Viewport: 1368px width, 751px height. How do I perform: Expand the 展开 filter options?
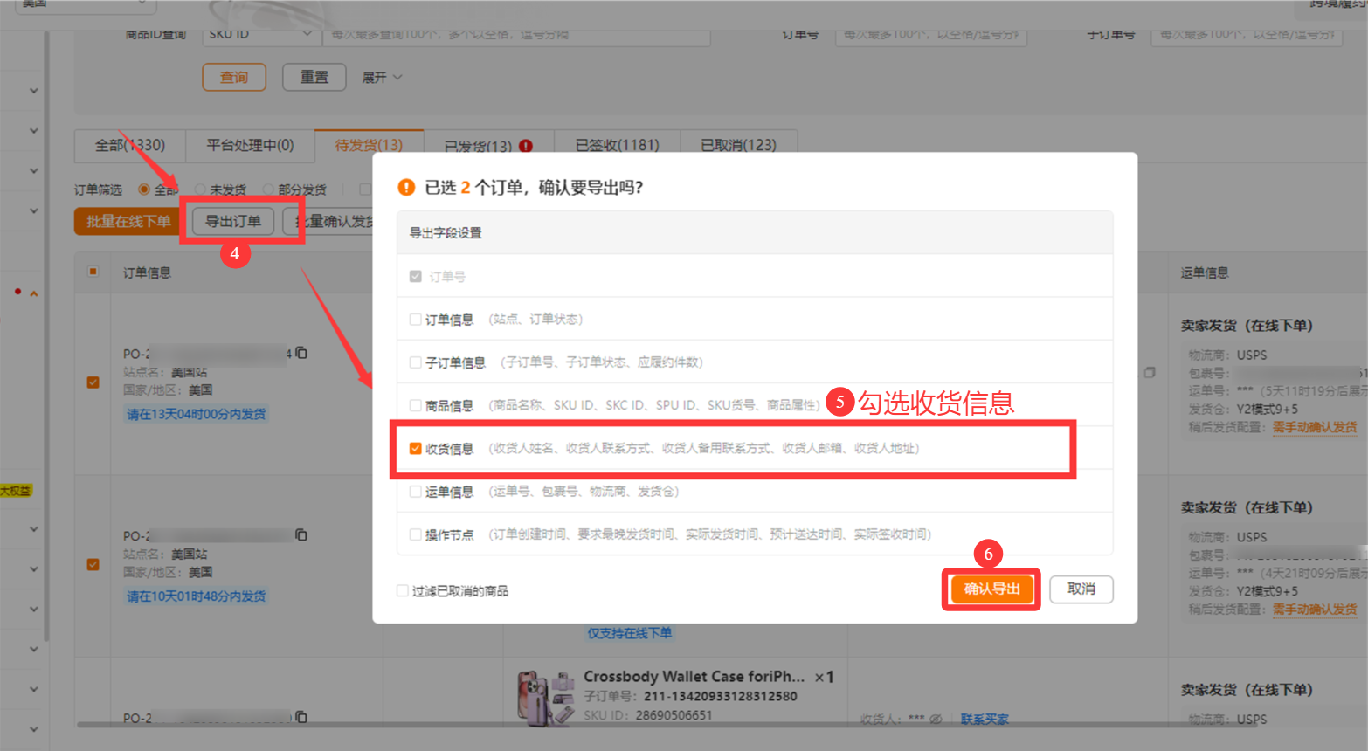382,78
